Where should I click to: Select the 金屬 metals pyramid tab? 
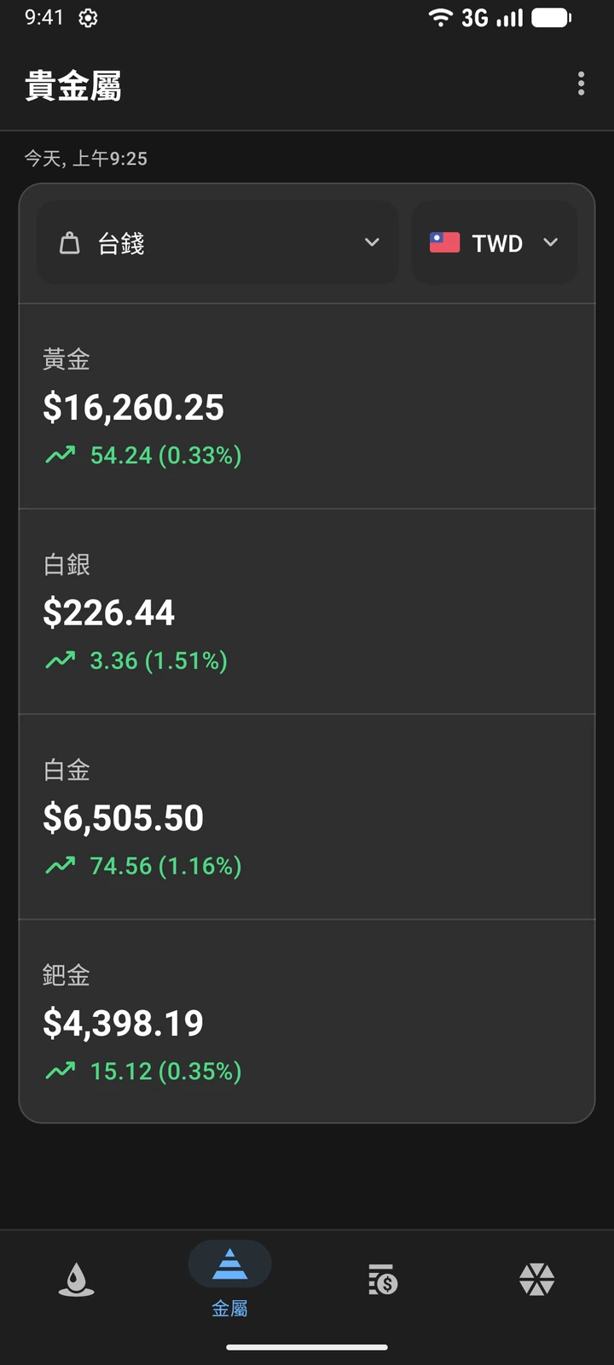[x=229, y=1279]
